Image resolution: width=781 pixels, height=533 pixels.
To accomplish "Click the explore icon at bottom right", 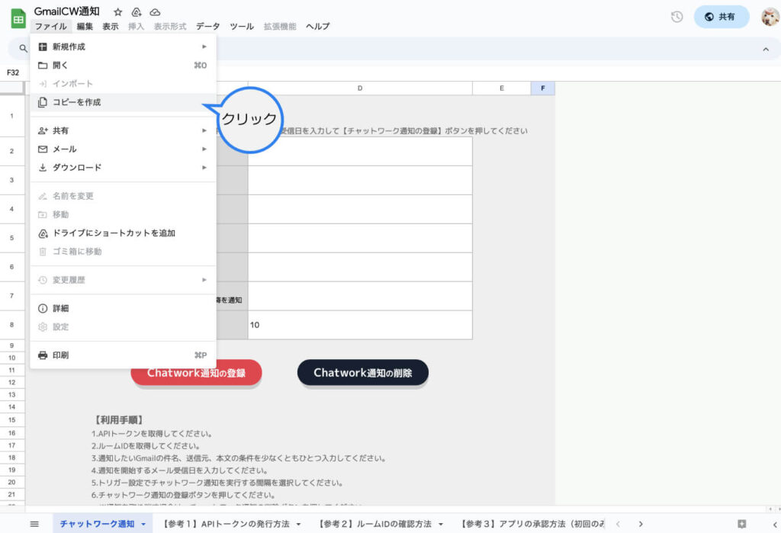I will coord(741,524).
